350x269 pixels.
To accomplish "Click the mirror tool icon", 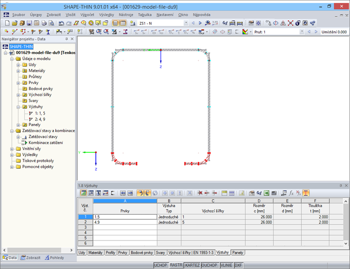I will point(283,23).
